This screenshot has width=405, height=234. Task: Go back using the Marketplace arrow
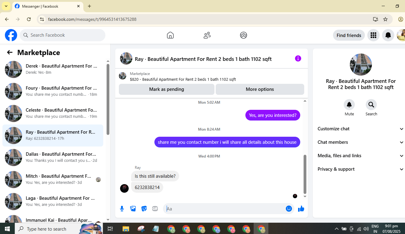(10, 52)
